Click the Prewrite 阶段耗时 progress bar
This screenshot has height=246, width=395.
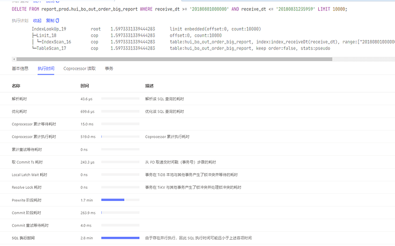click(x=120, y=200)
